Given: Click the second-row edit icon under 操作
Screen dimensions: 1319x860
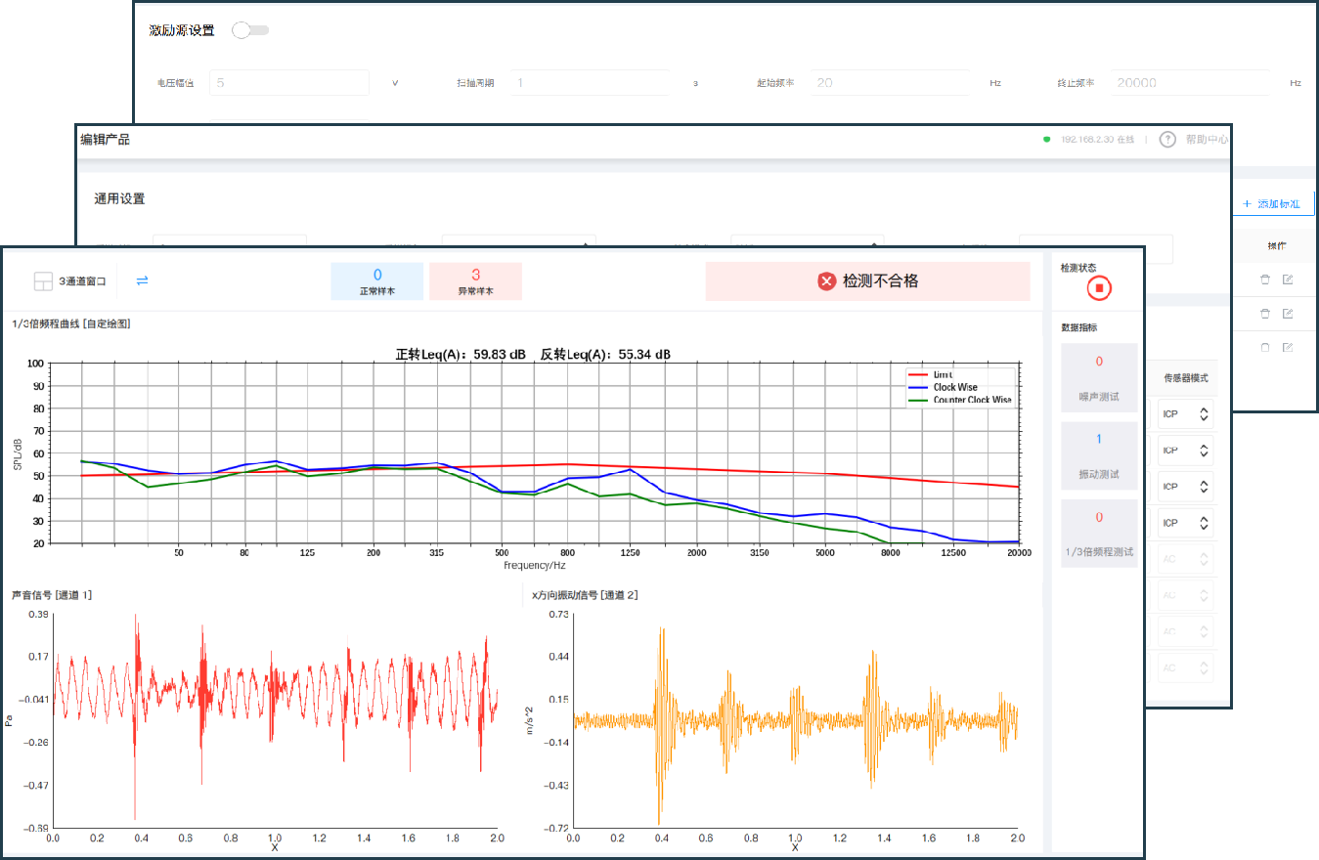Looking at the screenshot, I should pyautogui.click(x=1288, y=314).
